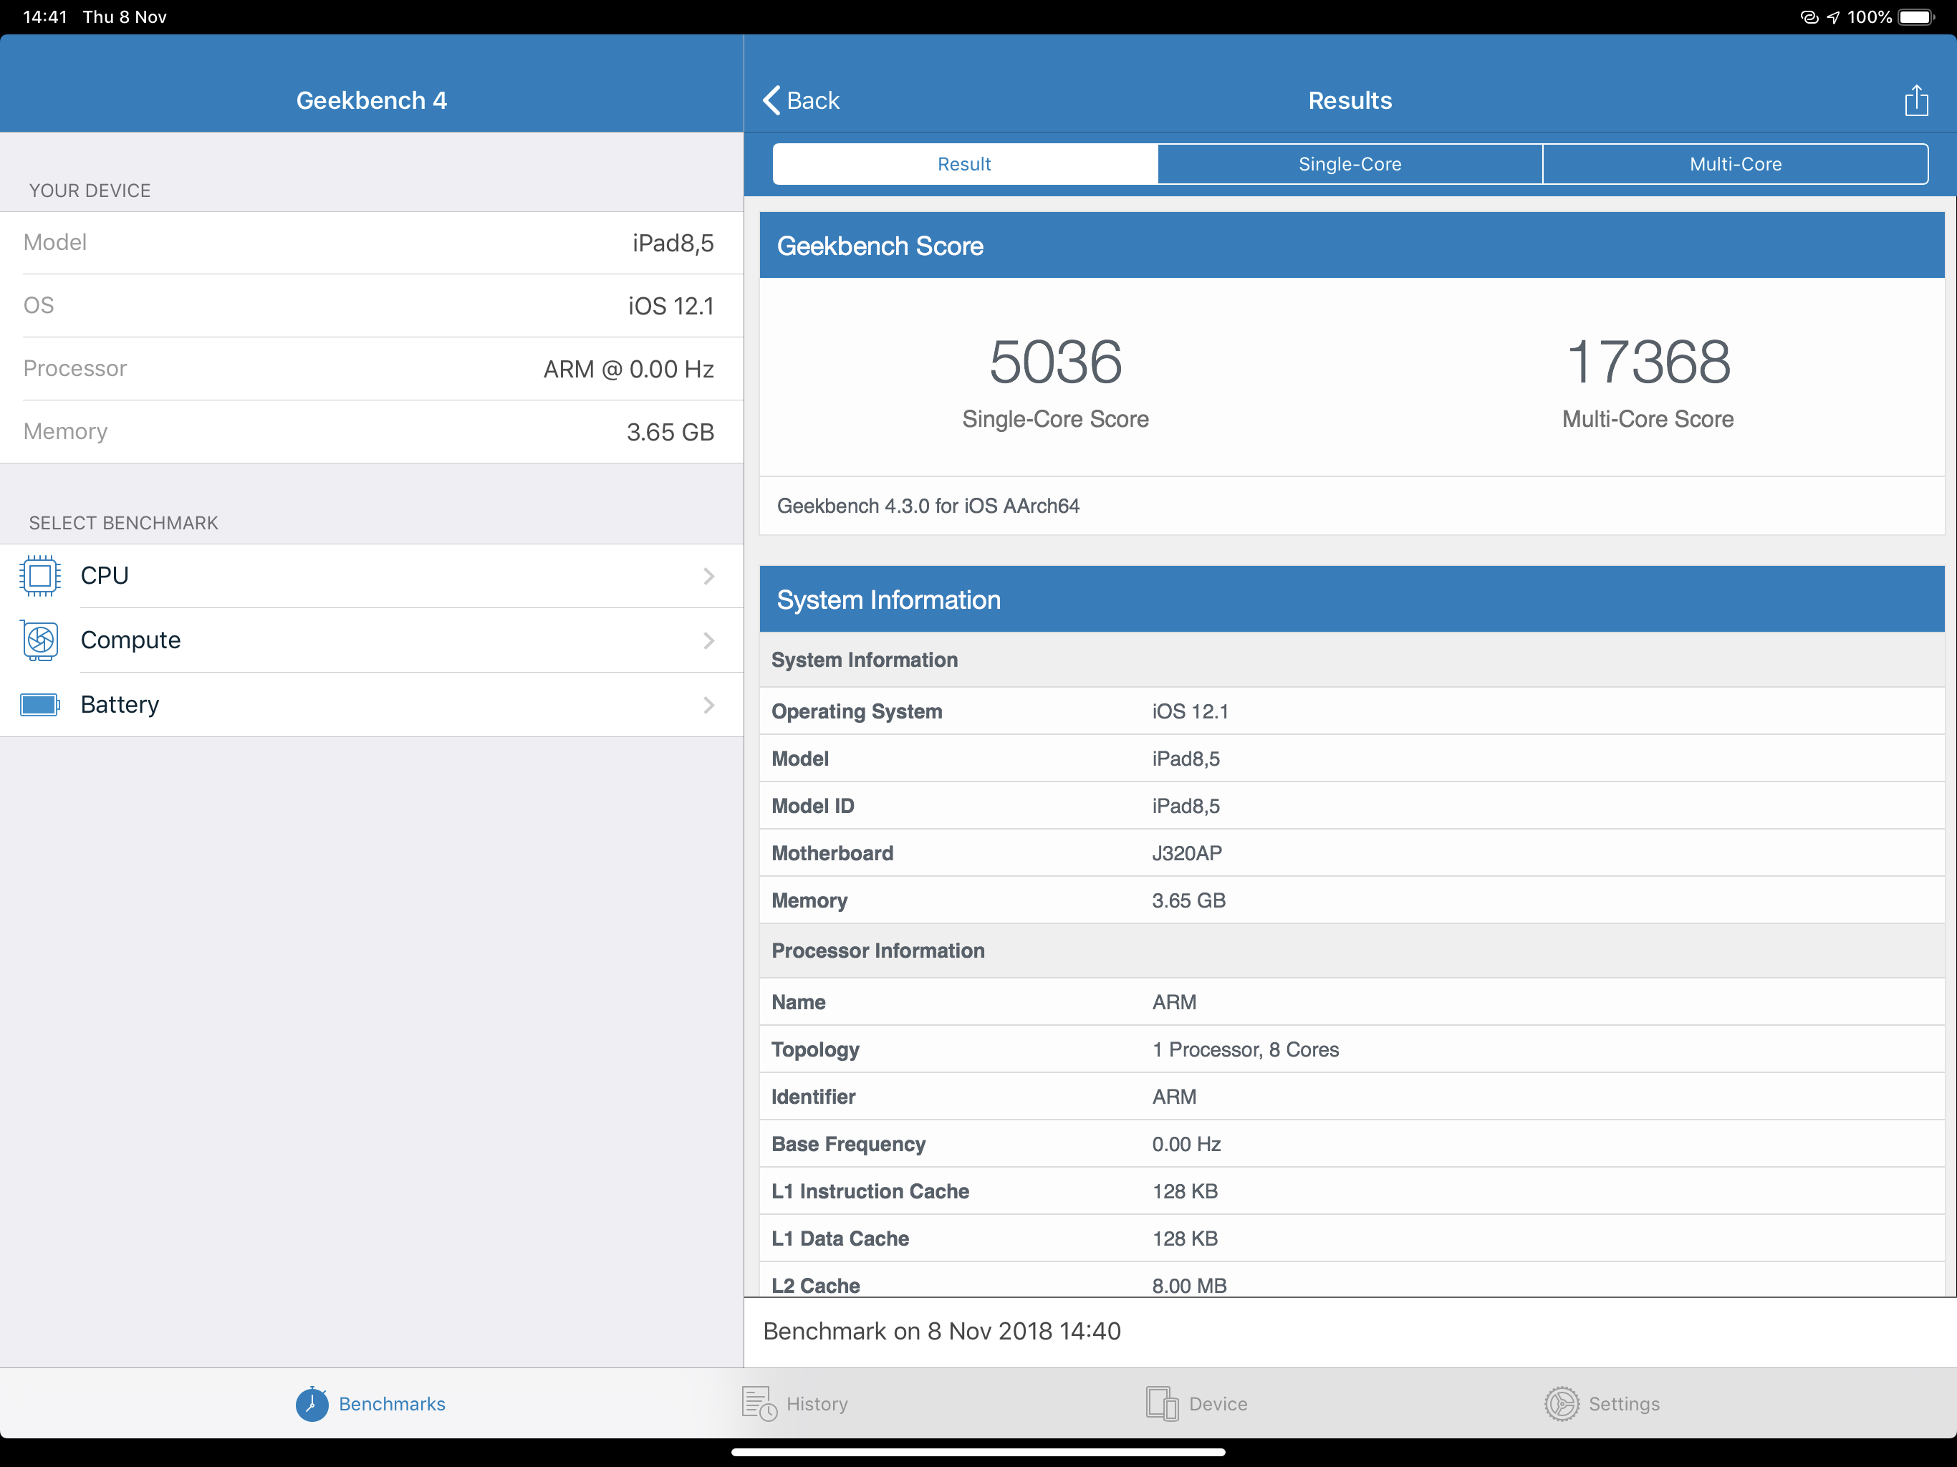Open the Settings tab label
Screen dimensions: 1957x1467
(1625, 1404)
